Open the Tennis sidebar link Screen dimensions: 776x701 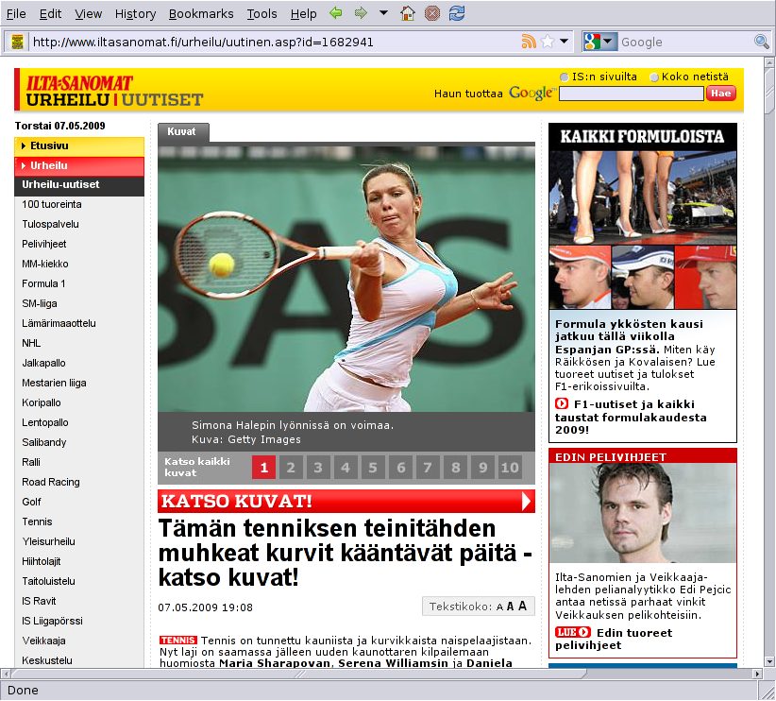(37, 521)
